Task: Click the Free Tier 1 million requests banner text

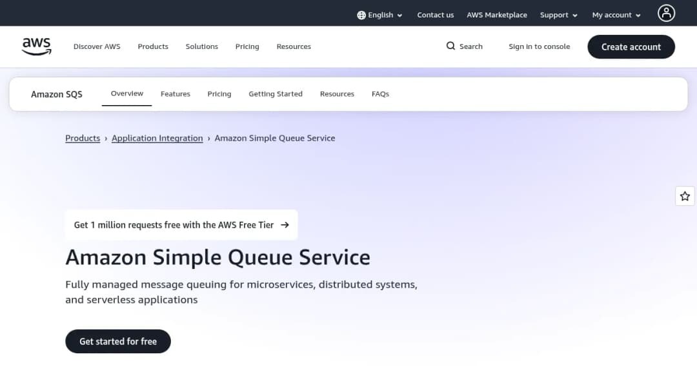Action: 174,225
